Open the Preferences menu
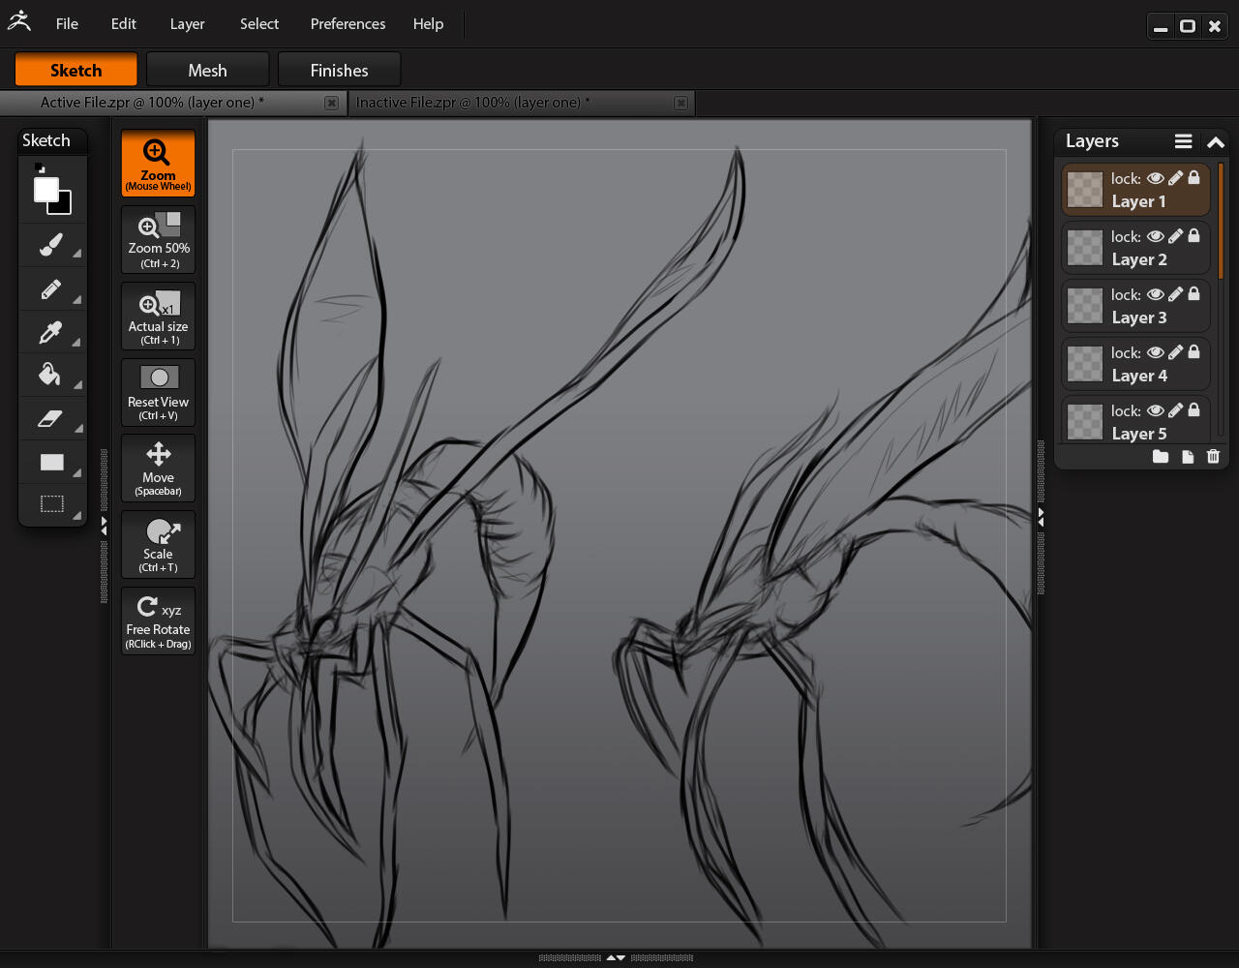Viewport: 1239px width, 968px height. click(348, 24)
